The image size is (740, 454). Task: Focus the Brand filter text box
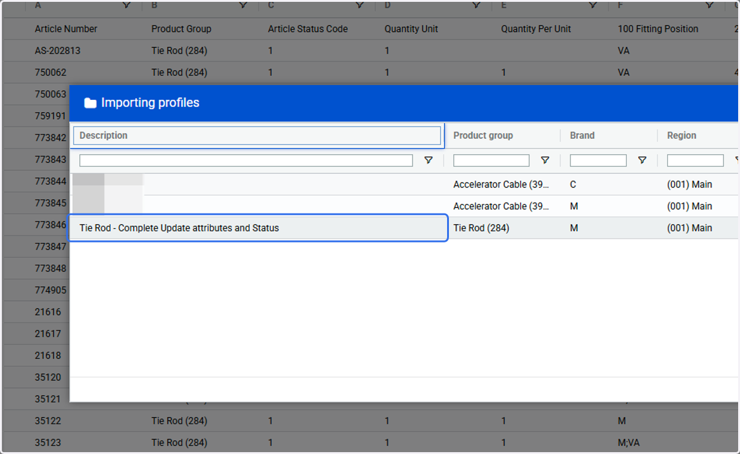598,160
